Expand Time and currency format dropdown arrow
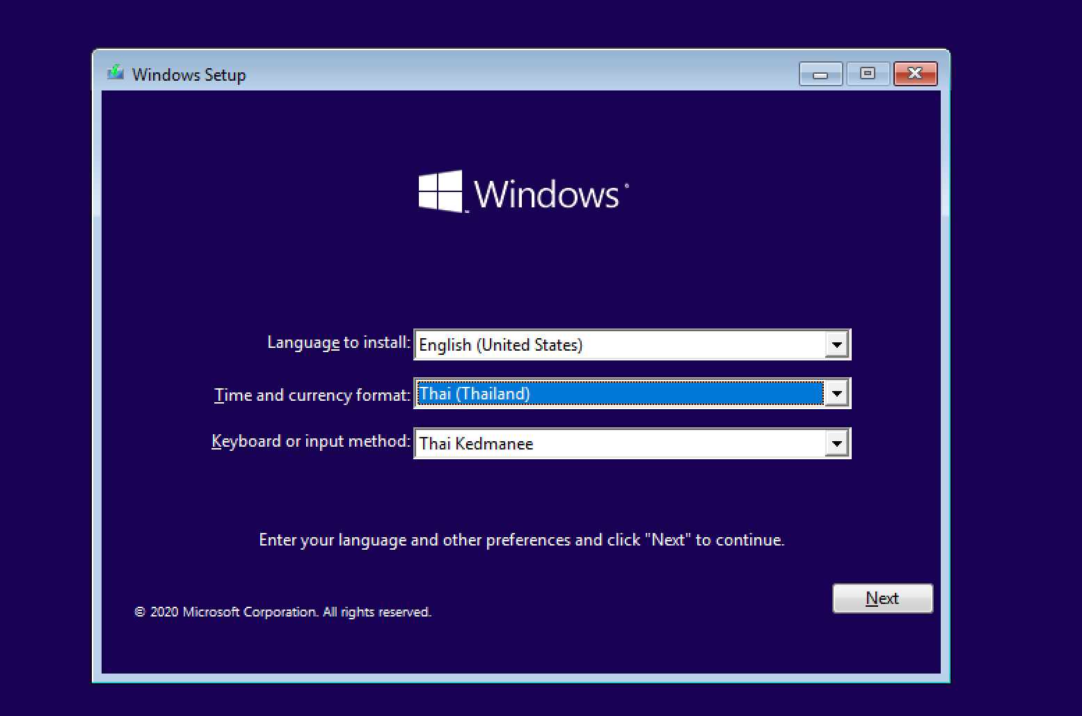 [x=836, y=394]
